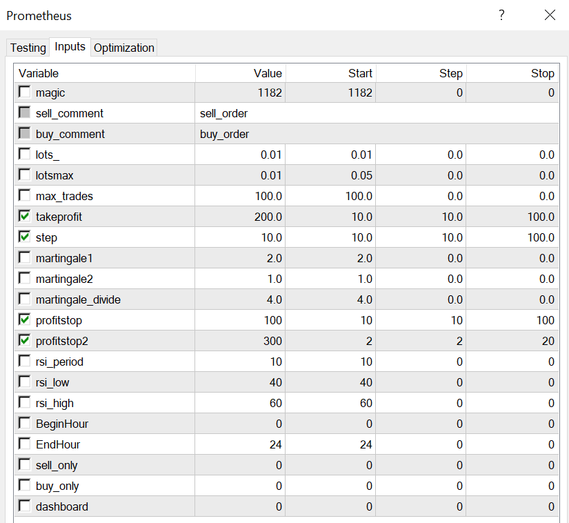Click the rsi_low value 40

click(240, 382)
